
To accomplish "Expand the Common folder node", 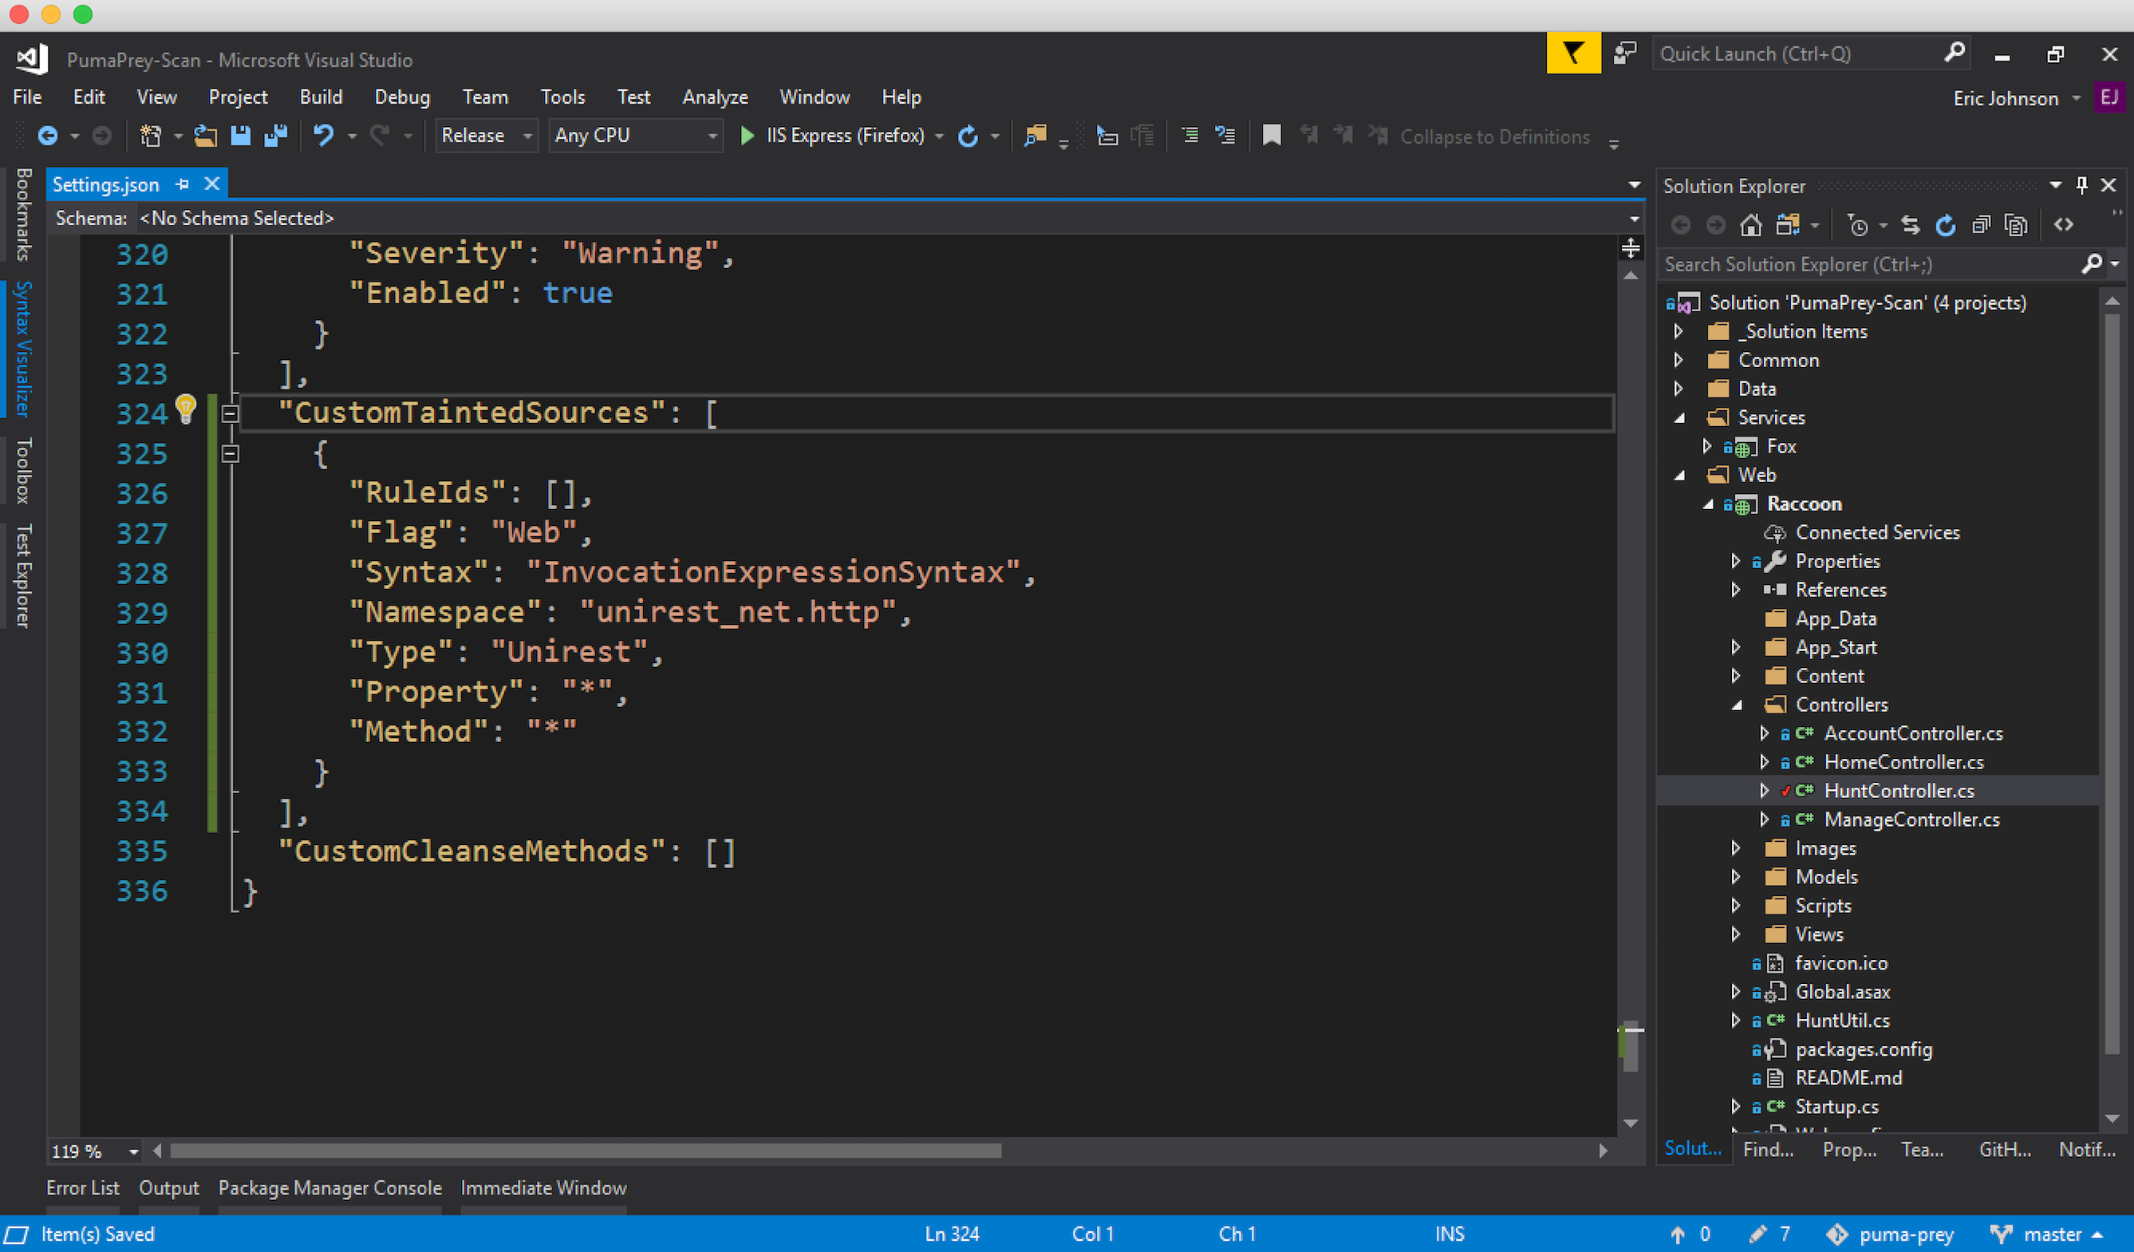I will coord(1678,360).
